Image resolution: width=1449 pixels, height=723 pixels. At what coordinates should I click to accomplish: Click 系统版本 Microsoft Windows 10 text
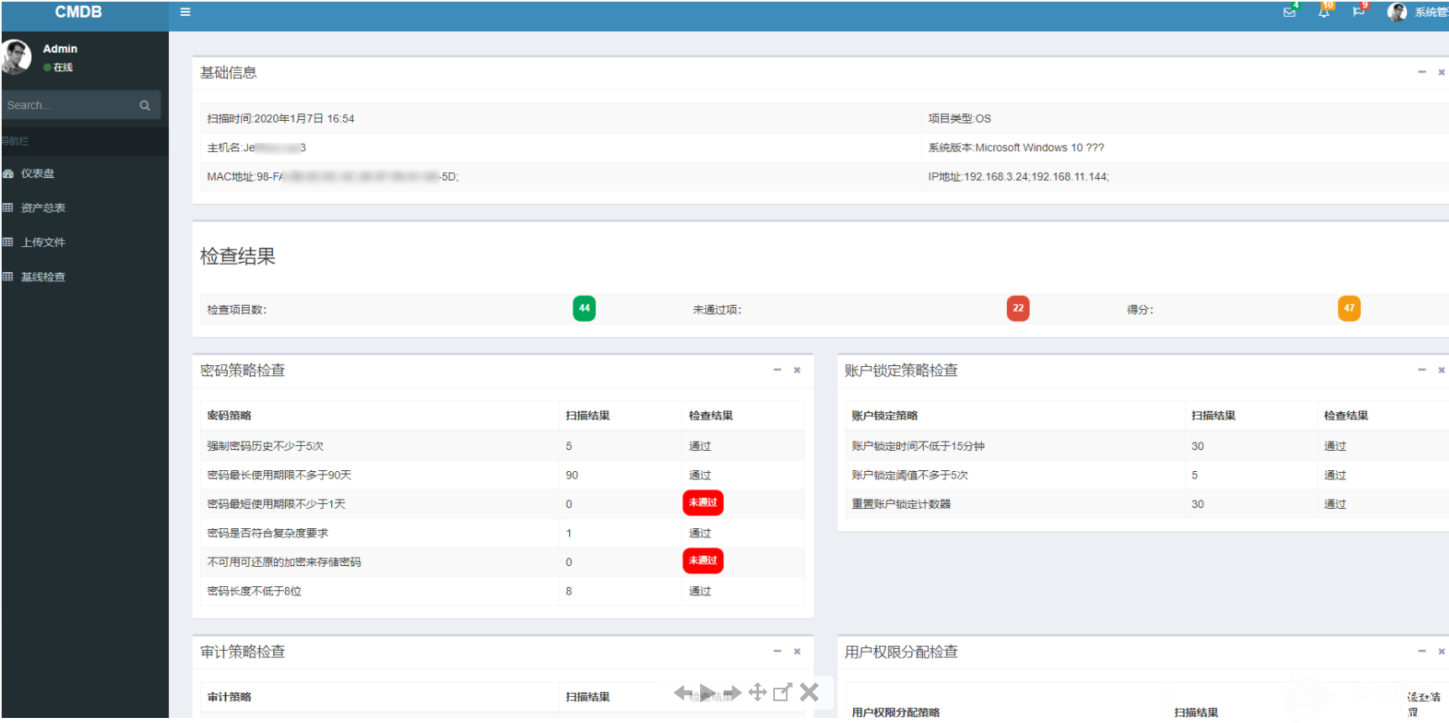(1015, 148)
